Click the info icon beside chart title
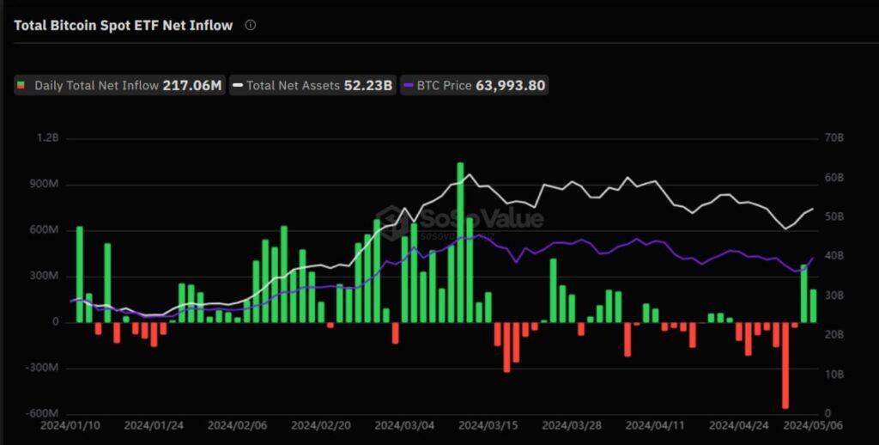The image size is (879, 445). (x=251, y=25)
